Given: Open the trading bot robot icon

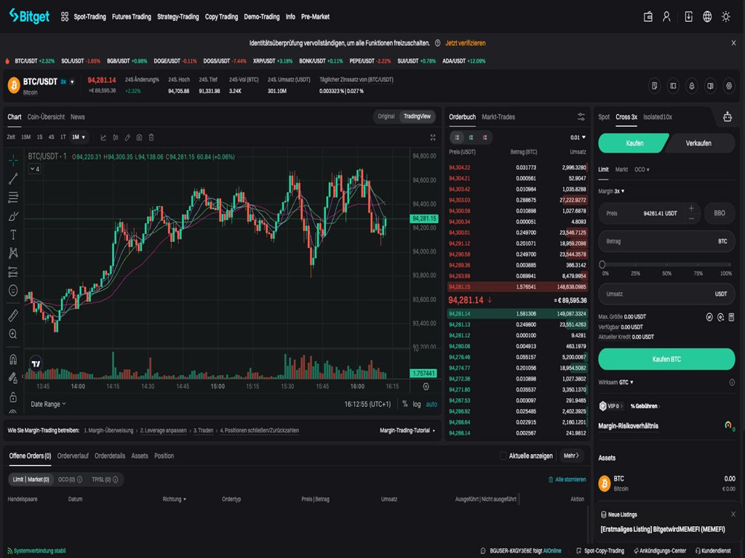Looking at the screenshot, I should coord(728,116).
